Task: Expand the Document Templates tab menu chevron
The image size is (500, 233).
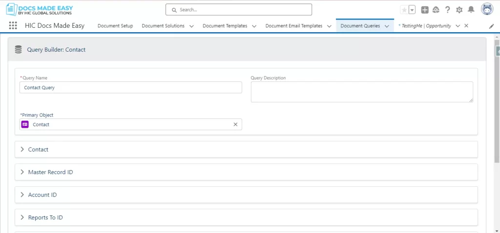Action: pyautogui.click(x=254, y=26)
